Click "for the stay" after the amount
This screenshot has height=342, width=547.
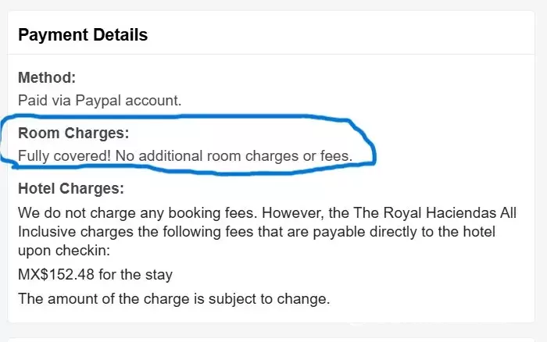point(137,275)
